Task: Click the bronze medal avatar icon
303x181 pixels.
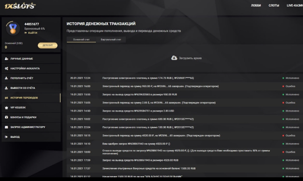Action: [13, 28]
